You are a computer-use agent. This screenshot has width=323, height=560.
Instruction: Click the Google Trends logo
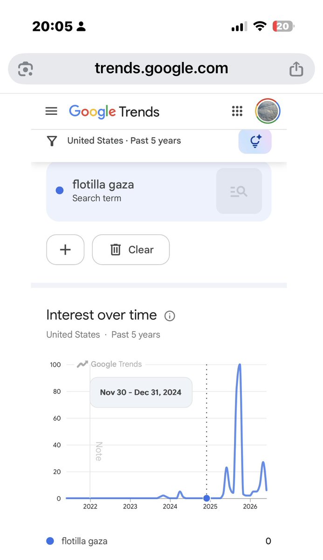click(x=114, y=112)
